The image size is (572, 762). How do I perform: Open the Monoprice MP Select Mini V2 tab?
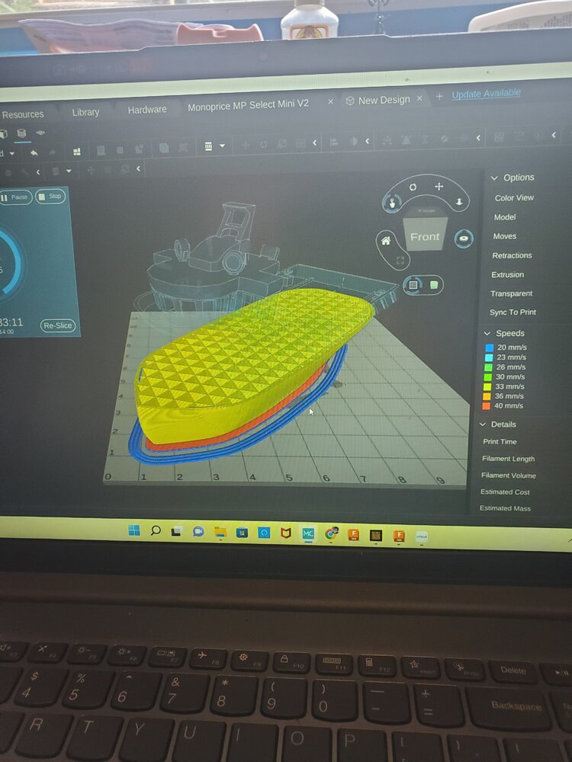click(x=248, y=104)
